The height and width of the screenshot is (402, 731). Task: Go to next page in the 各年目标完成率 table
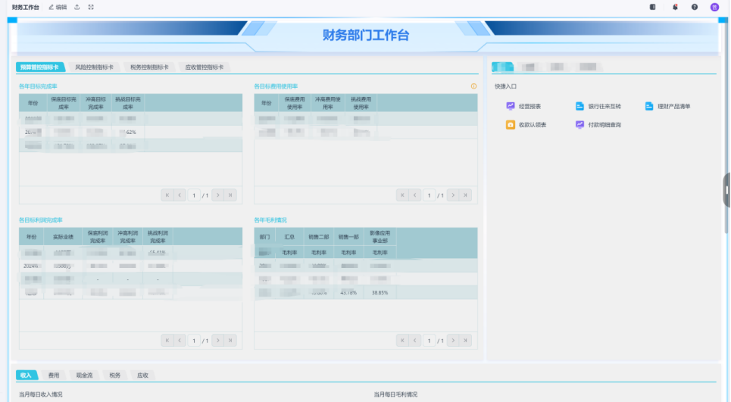[x=217, y=195]
